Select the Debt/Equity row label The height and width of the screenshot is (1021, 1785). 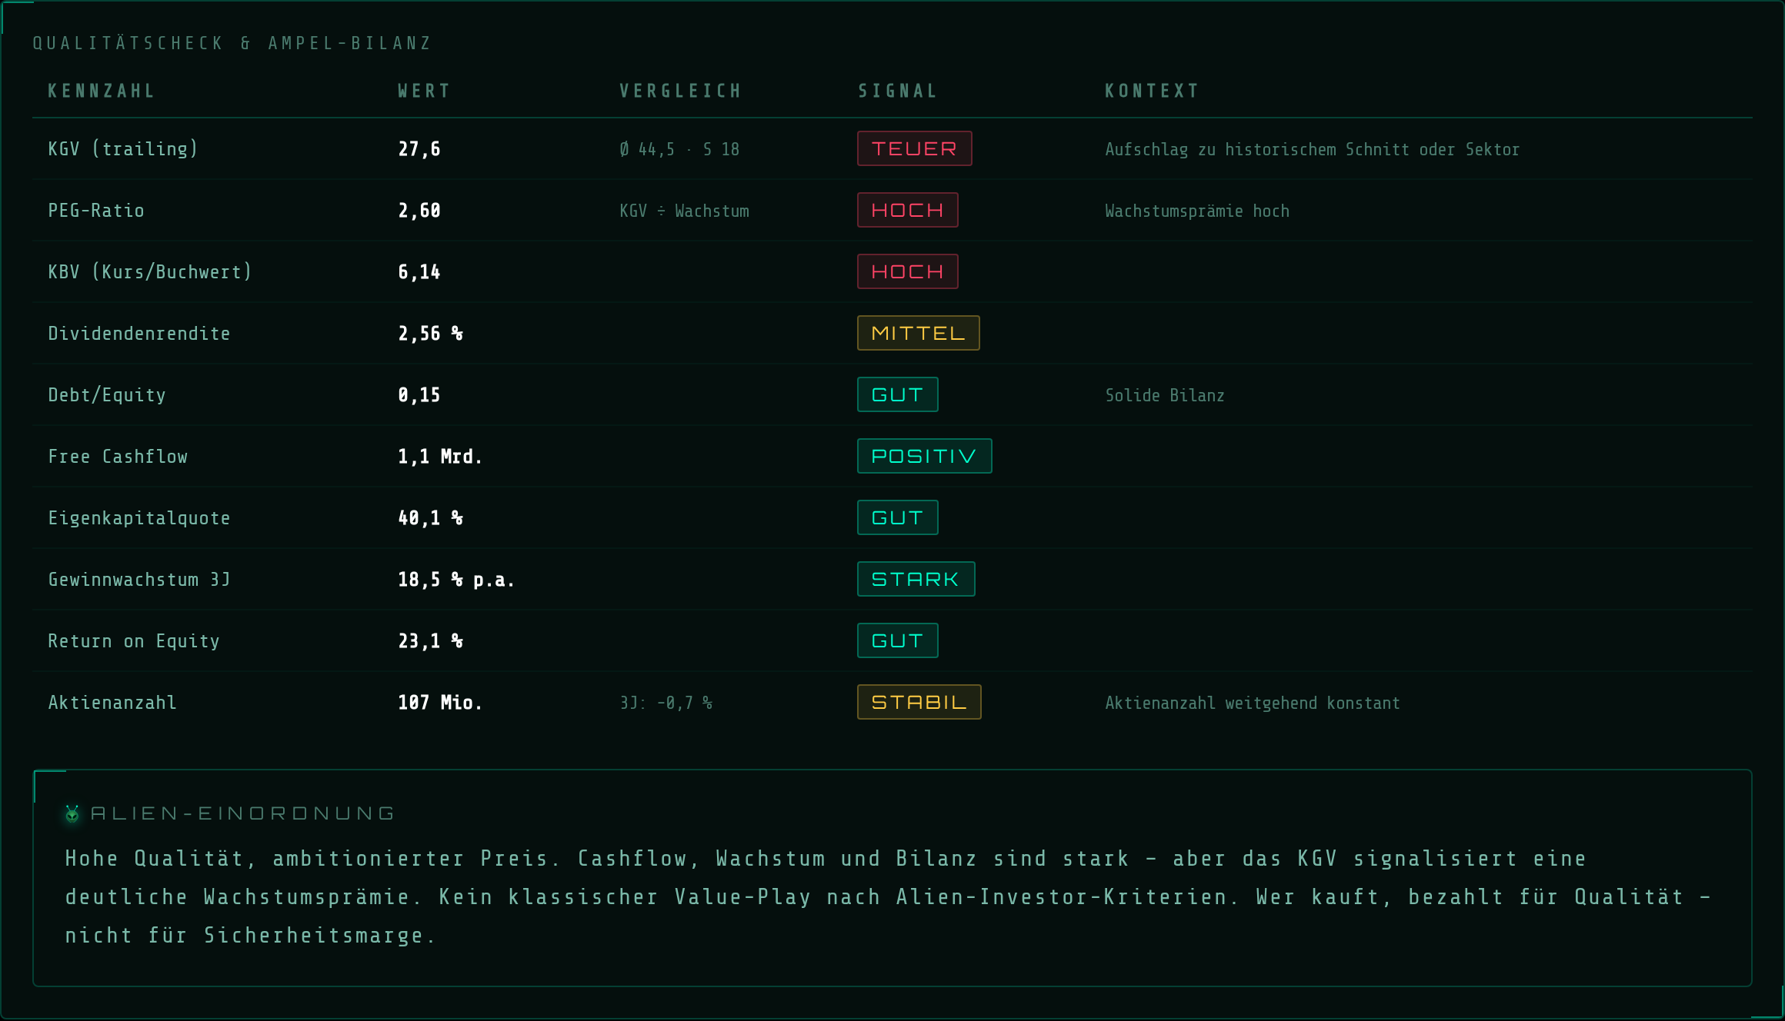point(107,394)
